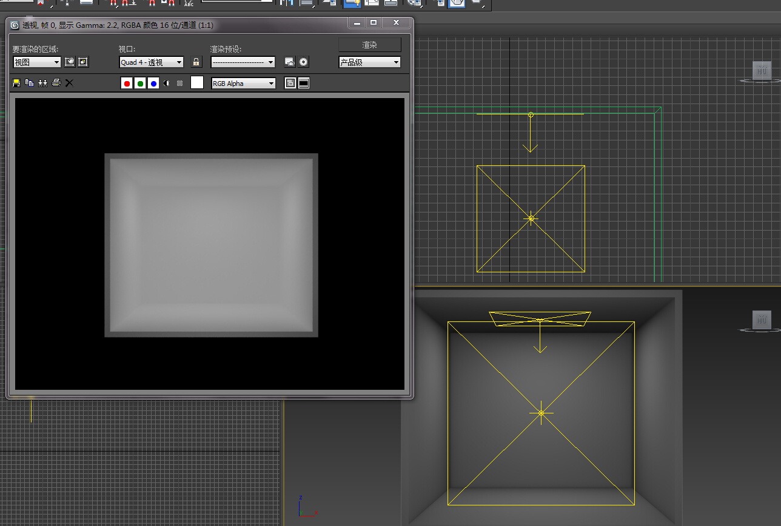781x526 pixels.
Task: Toggle the red channel display
Action: (127, 84)
